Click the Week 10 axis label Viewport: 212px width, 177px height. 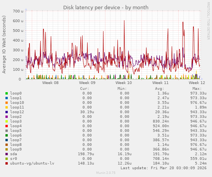(124, 82)
